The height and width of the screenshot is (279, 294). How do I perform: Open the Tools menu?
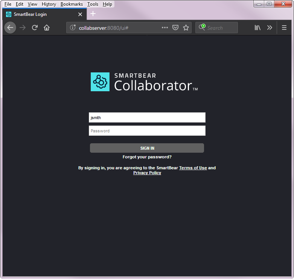pos(93,4)
